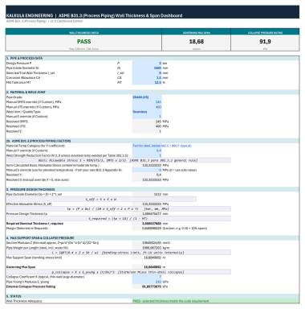Click the Resolved S value cell
Viewport: 305px width, 309px height.
pyautogui.click(x=147, y=179)
